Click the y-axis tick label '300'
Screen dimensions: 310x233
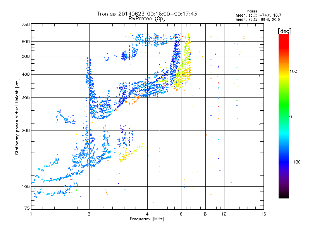pyautogui.click(x=26, y=98)
